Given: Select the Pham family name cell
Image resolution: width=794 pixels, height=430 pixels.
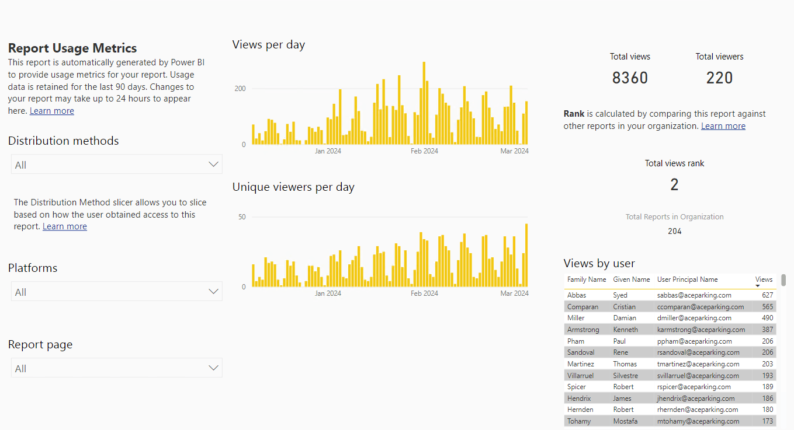Looking at the screenshot, I should click(x=575, y=341).
